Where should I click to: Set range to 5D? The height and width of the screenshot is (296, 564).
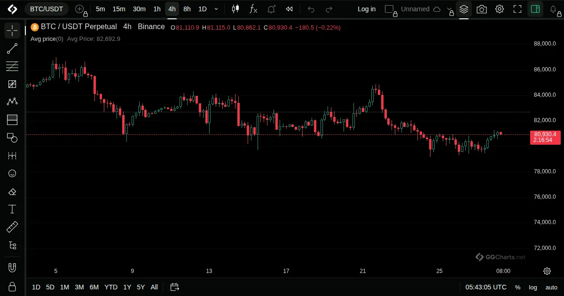[50, 287]
